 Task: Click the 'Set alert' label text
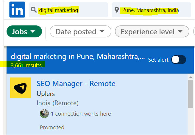[158, 60]
